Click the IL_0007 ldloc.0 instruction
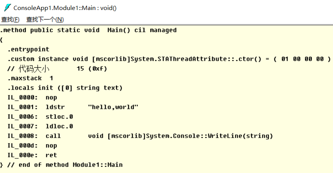Screen dimensions: 333x173 40,126
